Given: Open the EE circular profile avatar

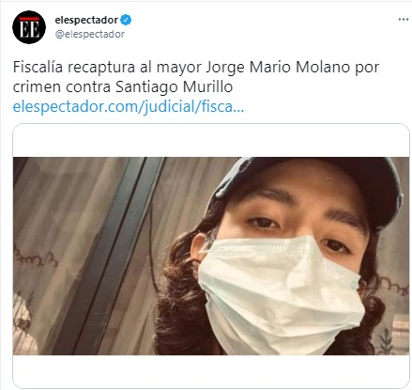Looking at the screenshot, I should [x=29, y=27].
